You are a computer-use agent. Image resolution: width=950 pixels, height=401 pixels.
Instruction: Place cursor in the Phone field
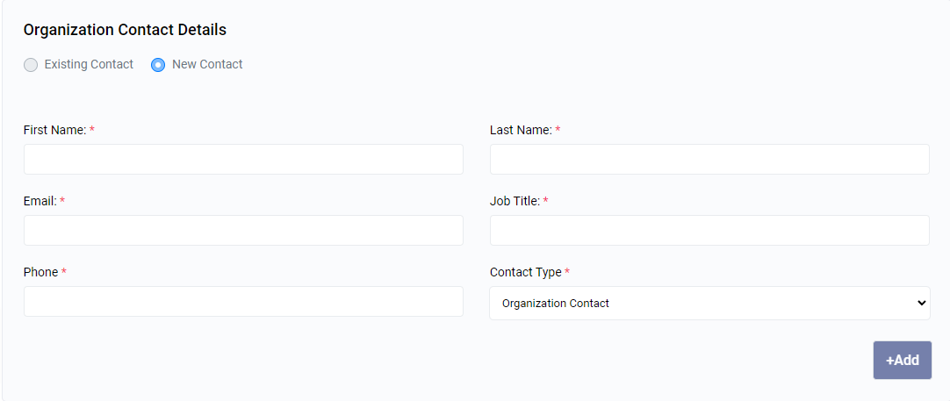(243, 302)
